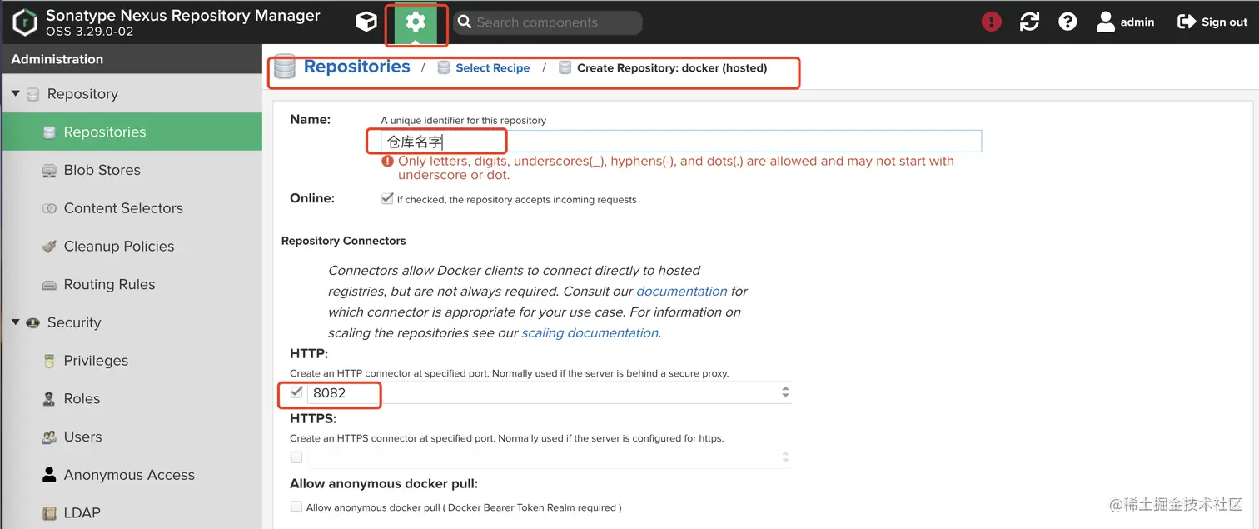Image resolution: width=1259 pixels, height=529 pixels.
Task: Click the admin account button
Action: (1125, 22)
